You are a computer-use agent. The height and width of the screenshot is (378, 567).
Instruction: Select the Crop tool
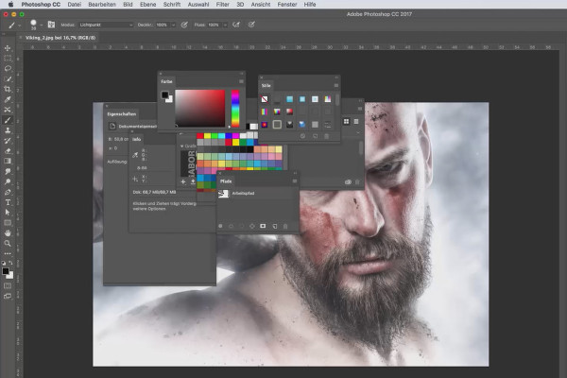8,89
